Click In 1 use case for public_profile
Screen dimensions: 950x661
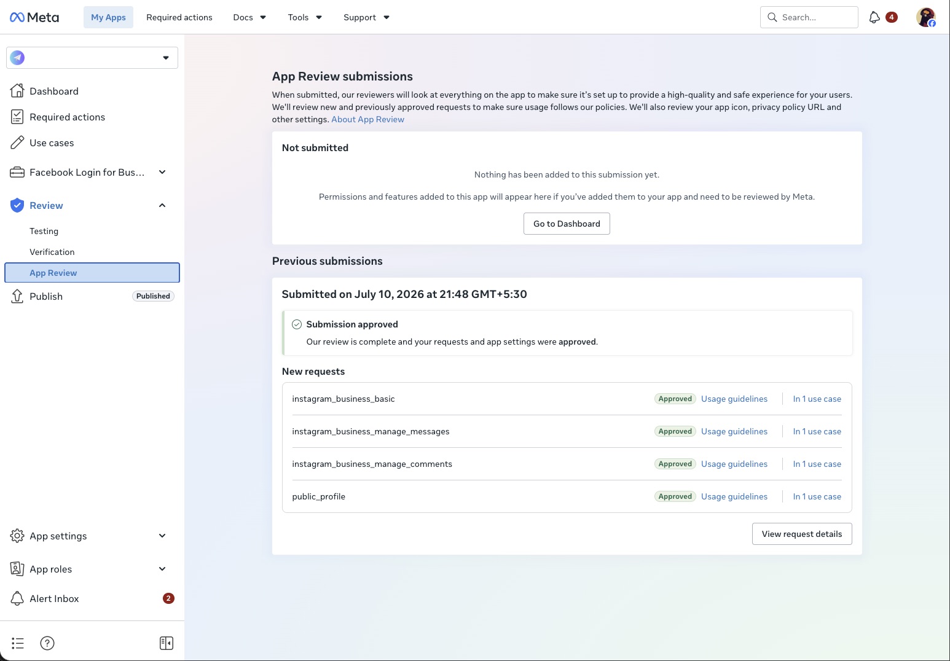[817, 496]
